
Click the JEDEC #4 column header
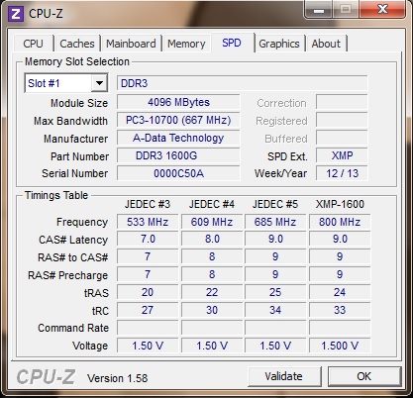(212, 204)
